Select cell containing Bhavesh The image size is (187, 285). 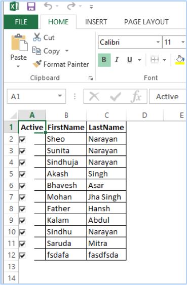(x=66, y=185)
